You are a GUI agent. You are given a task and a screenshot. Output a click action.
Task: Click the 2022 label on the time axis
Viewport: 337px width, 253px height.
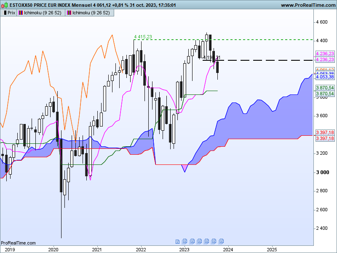(141, 250)
